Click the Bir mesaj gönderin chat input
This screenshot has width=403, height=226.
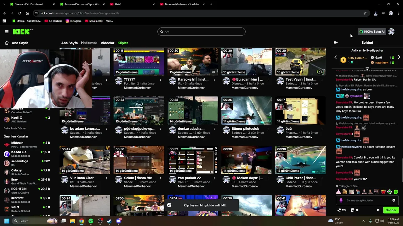click(367, 200)
